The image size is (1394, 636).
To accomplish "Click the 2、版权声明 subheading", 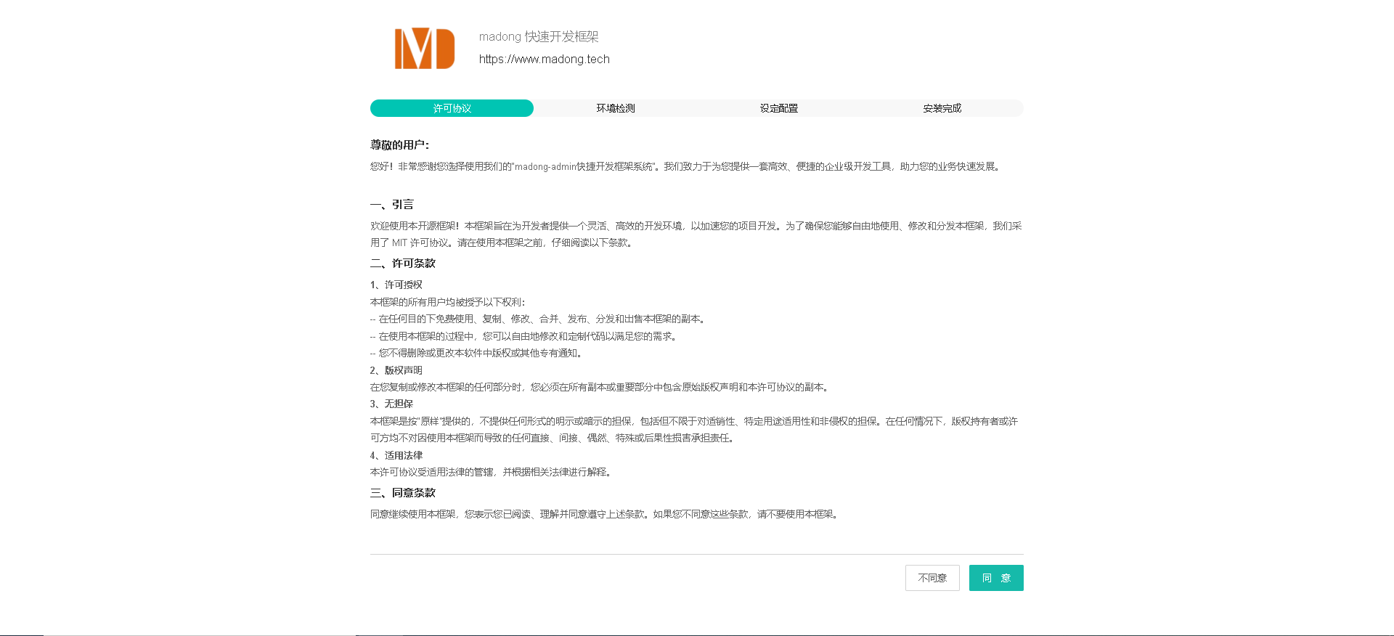I will tap(396, 370).
